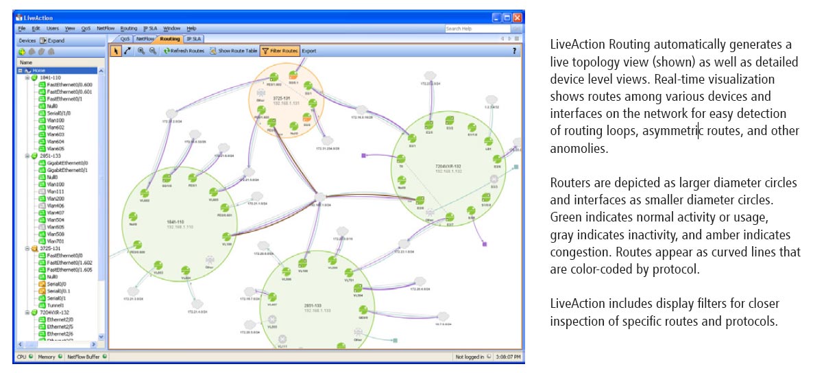The height and width of the screenshot is (373, 813).
Task: Click the tree vertical scrollbar up arrow
Action: coord(101,71)
